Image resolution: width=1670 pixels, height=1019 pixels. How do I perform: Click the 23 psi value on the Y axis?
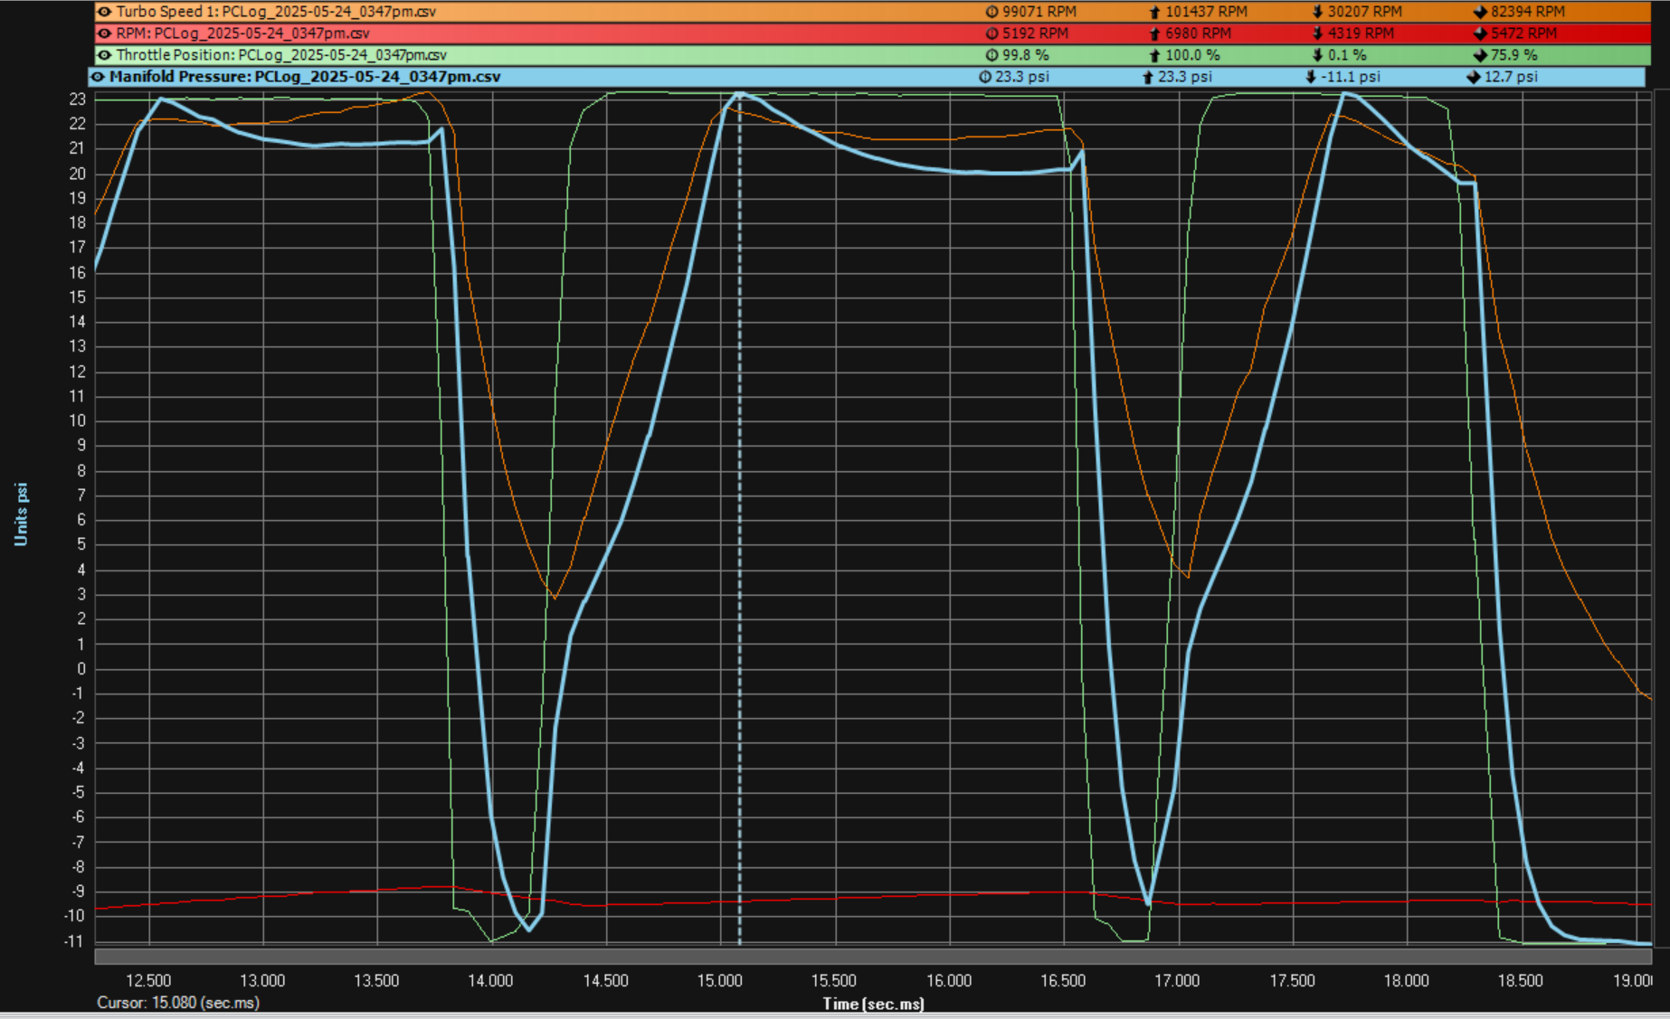click(x=78, y=99)
